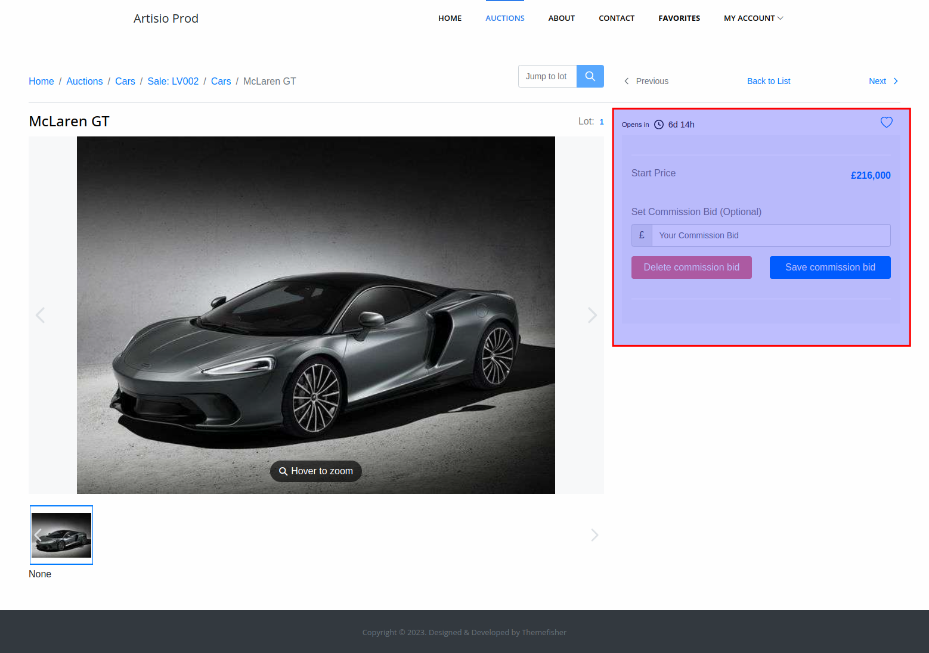
Task: Click the Auctions breadcrumb link
Action: pyautogui.click(x=85, y=82)
